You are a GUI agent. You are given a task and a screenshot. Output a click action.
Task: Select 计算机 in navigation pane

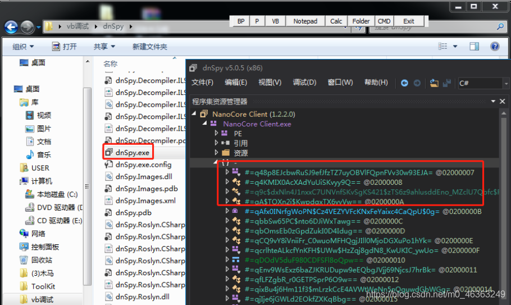coord(36,181)
